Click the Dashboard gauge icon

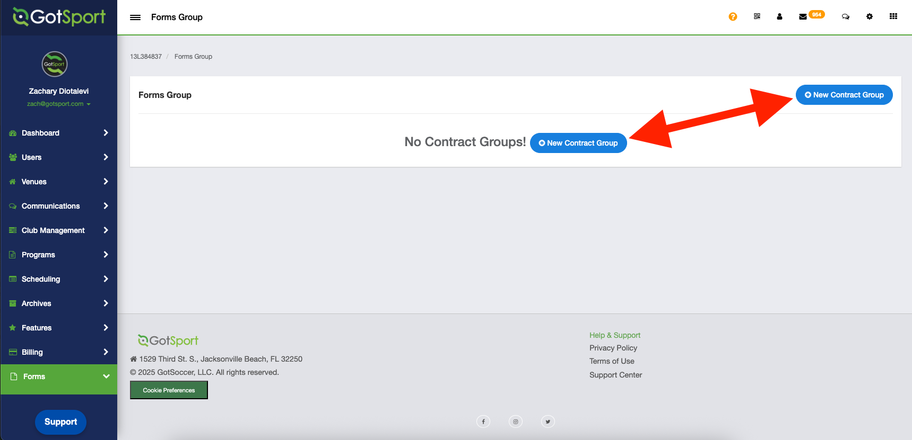point(13,133)
